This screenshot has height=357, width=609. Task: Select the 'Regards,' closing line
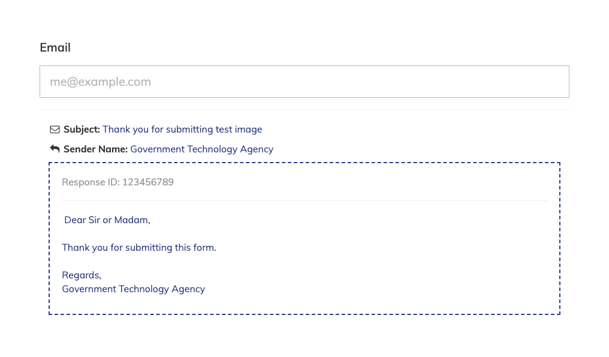[x=81, y=275]
